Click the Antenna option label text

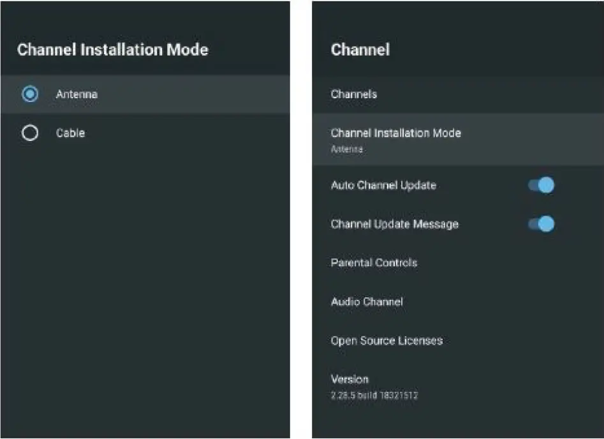click(x=77, y=94)
